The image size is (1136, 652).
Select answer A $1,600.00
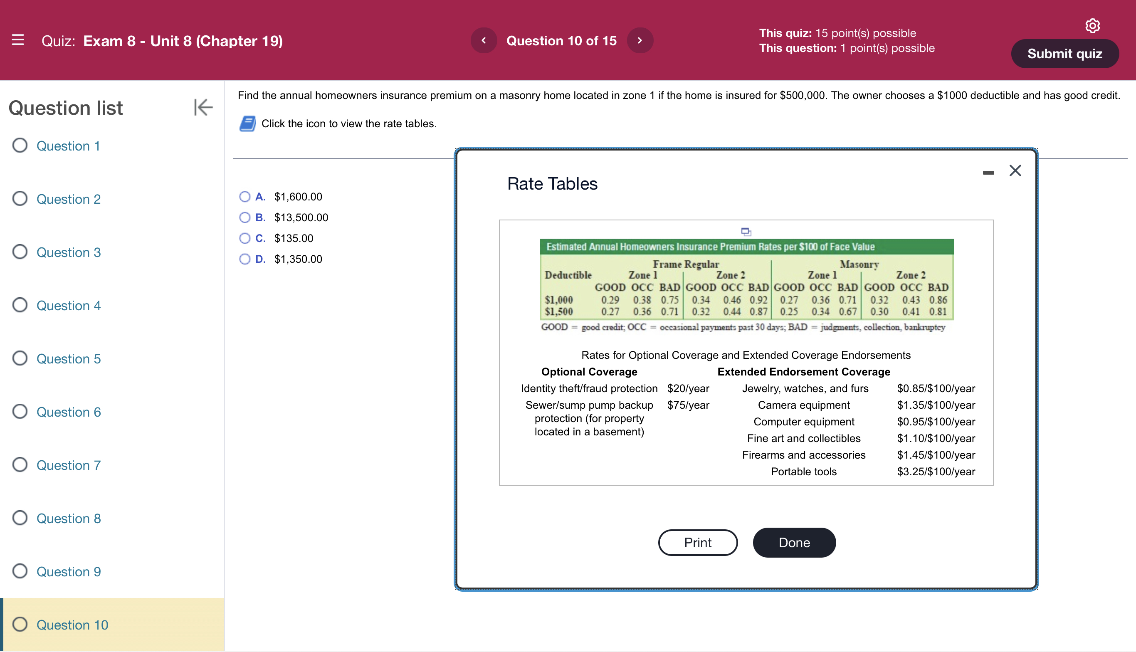tap(244, 197)
